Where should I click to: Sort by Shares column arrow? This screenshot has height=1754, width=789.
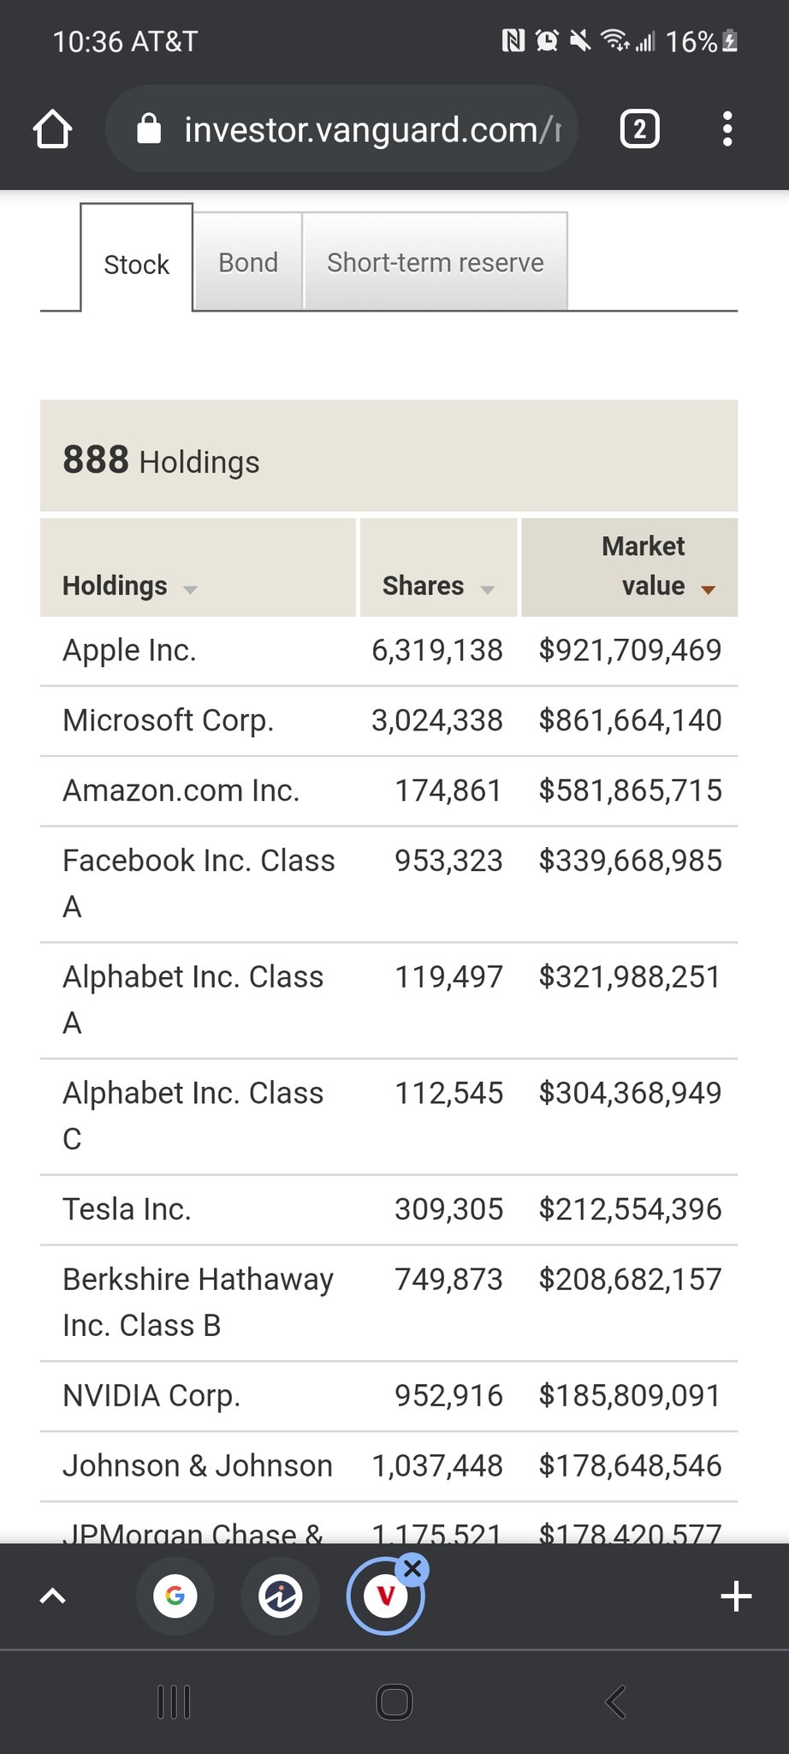pos(488,589)
